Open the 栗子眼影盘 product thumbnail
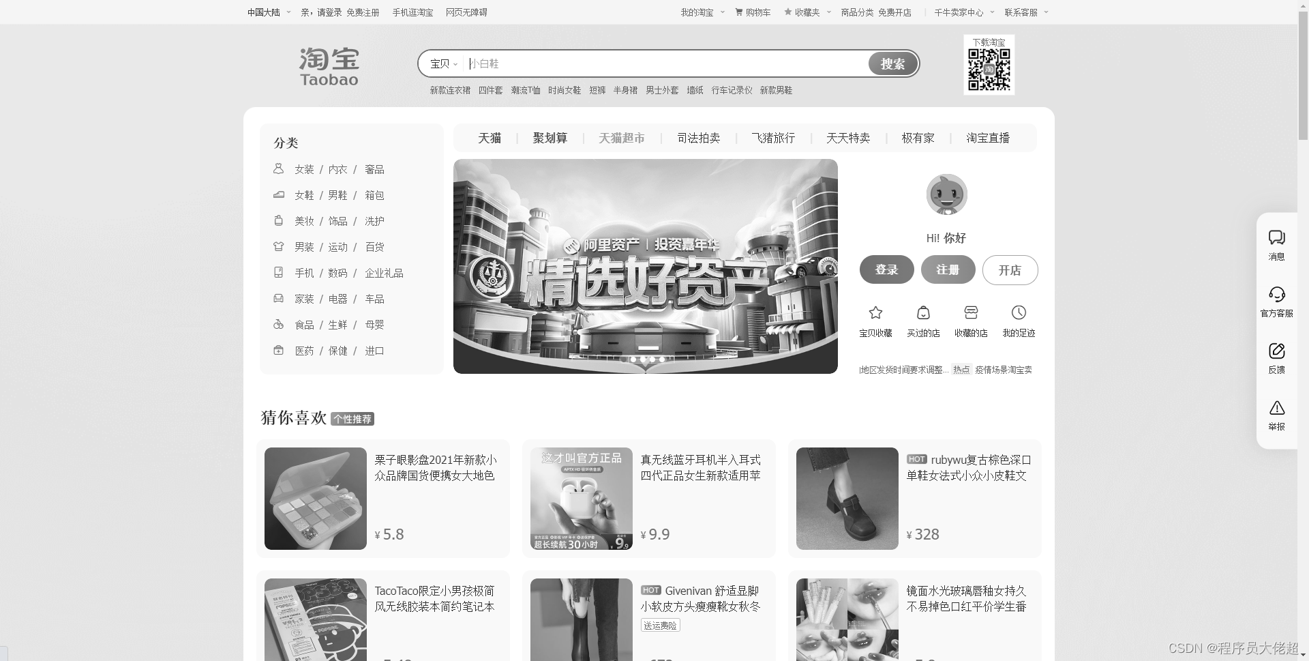The height and width of the screenshot is (661, 1309). [316, 499]
